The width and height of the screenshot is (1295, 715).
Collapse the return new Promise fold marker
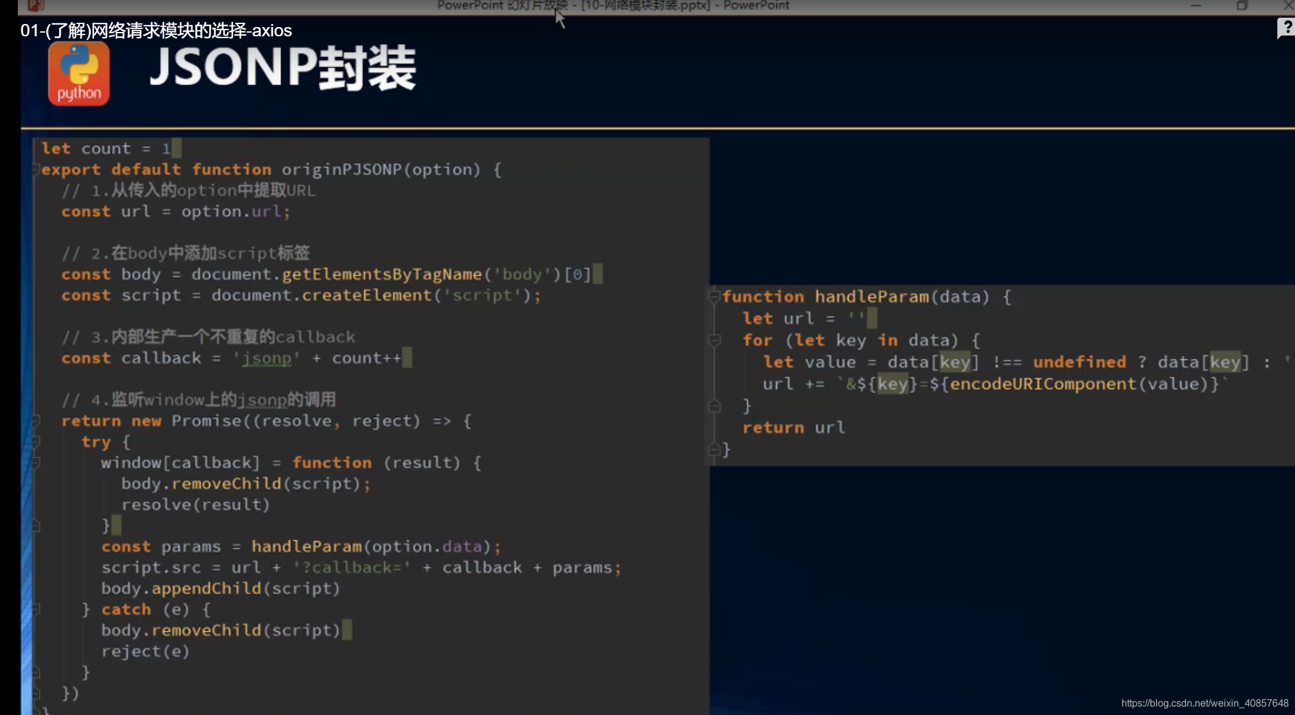tap(36, 421)
